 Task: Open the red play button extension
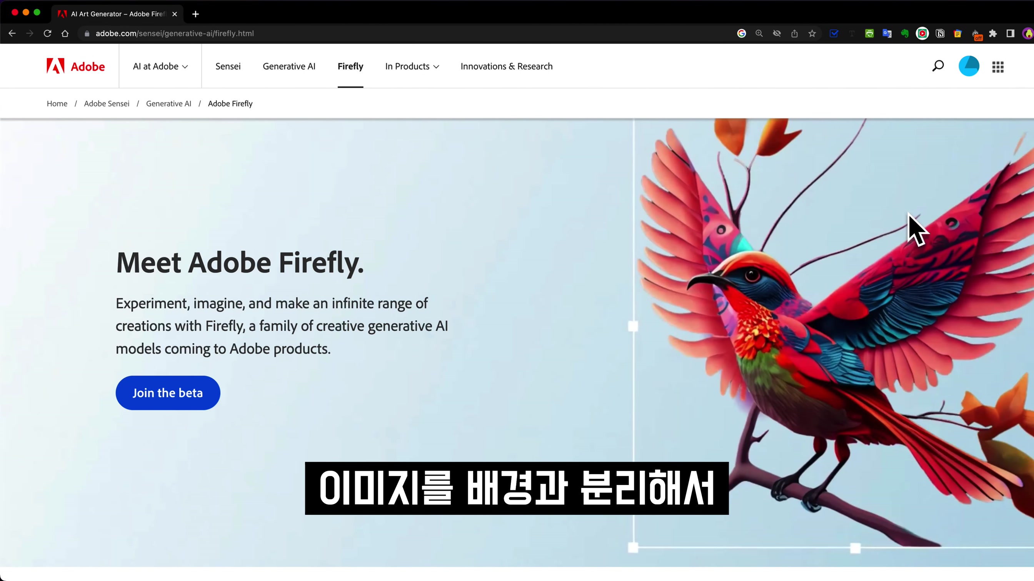pyautogui.click(x=922, y=33)
